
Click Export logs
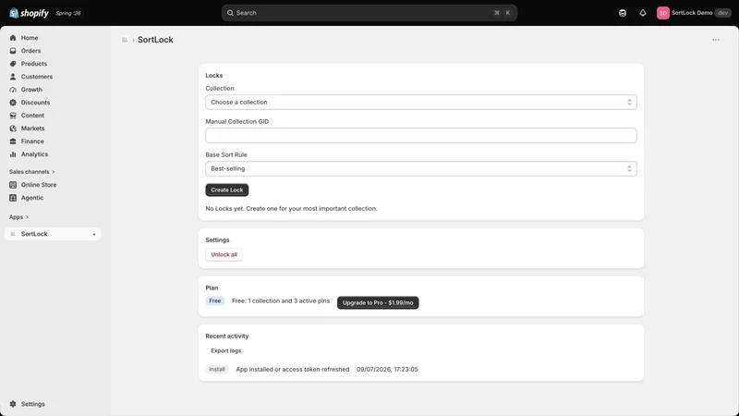pos(225,351)
